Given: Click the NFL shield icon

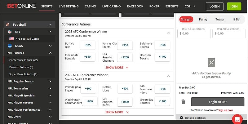Looking at the screenshot, I should [10, 32].
